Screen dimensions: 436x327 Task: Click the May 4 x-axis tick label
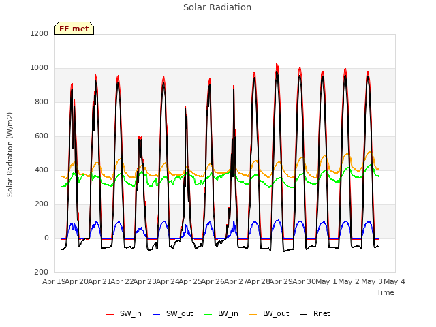(394, 281)
